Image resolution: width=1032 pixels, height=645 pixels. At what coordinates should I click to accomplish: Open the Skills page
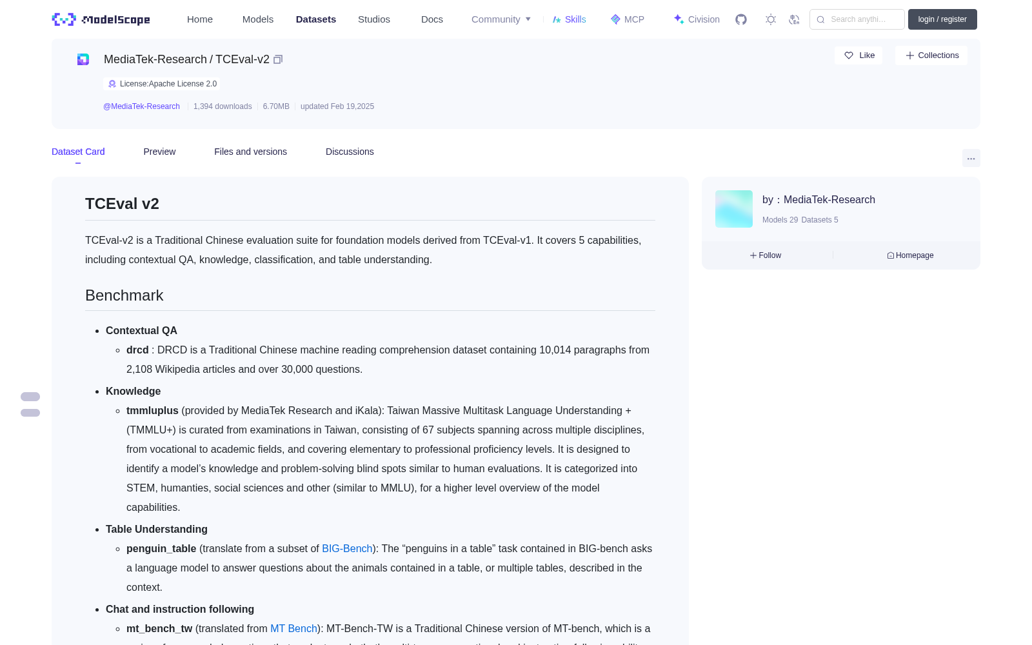tap(570, 19)
